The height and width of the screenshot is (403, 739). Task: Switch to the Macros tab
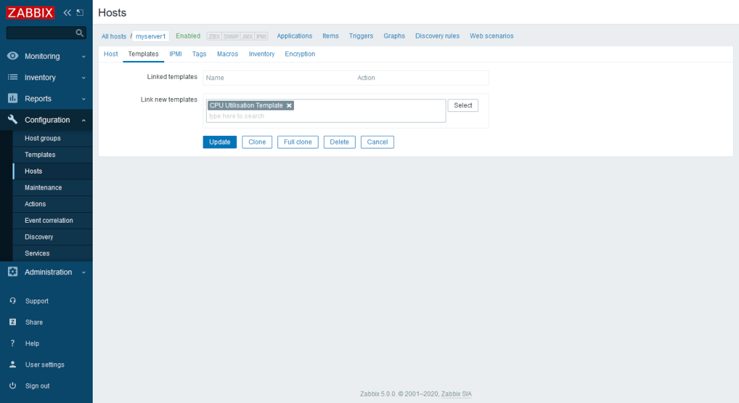(x=227, y=54)
